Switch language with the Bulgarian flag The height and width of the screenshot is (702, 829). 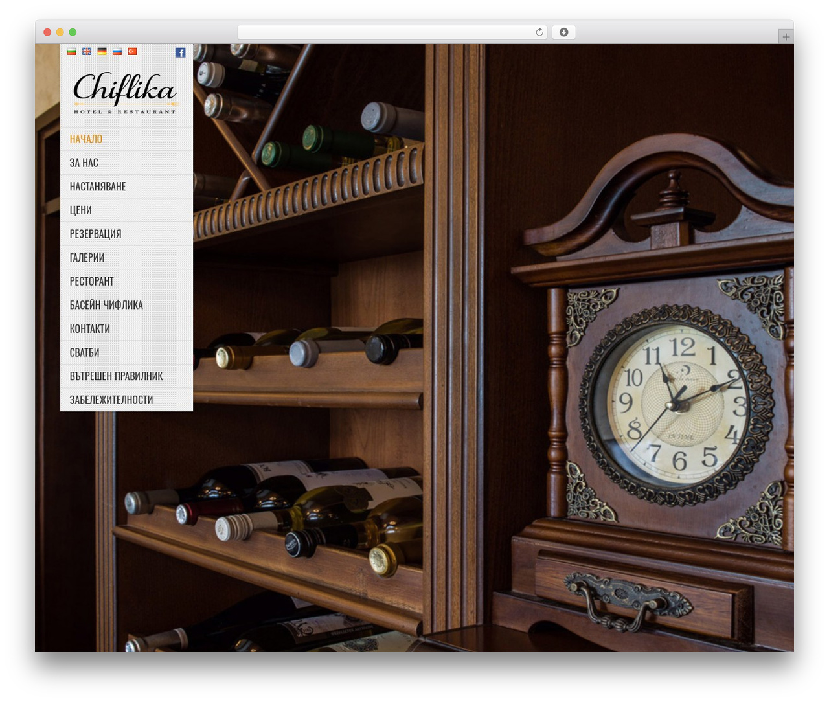click(x=72, y=51)
